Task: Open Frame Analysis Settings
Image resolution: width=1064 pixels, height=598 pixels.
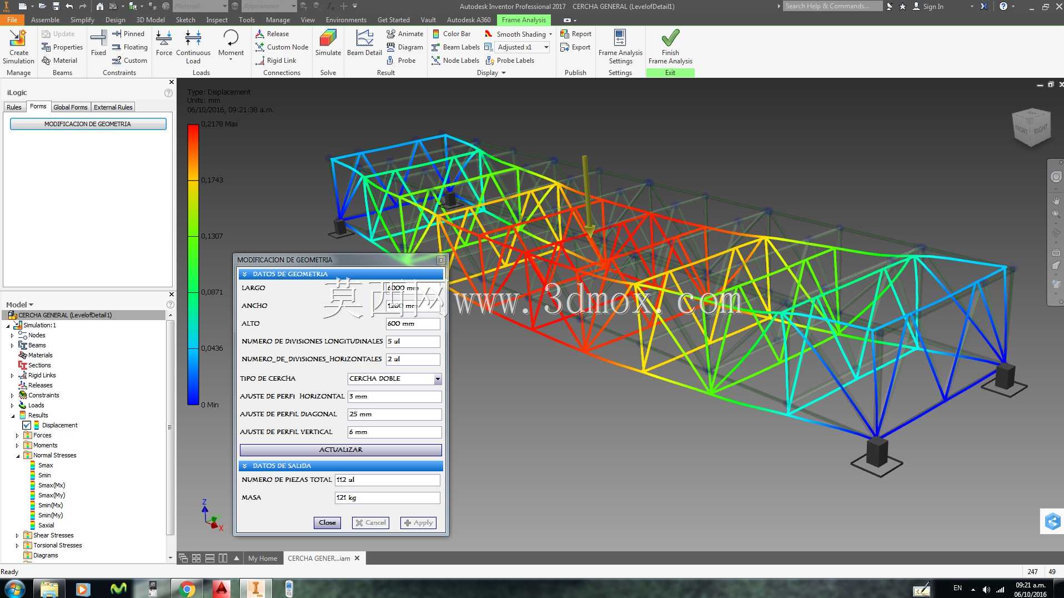Action: point(620,47)
